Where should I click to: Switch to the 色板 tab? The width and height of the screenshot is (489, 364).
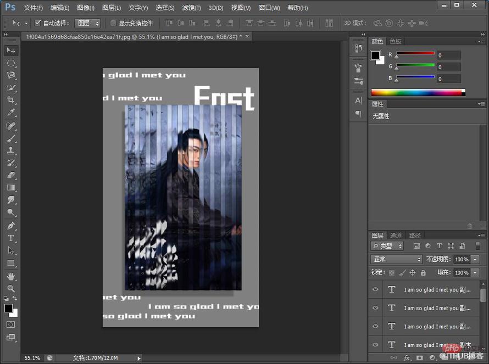396,41
